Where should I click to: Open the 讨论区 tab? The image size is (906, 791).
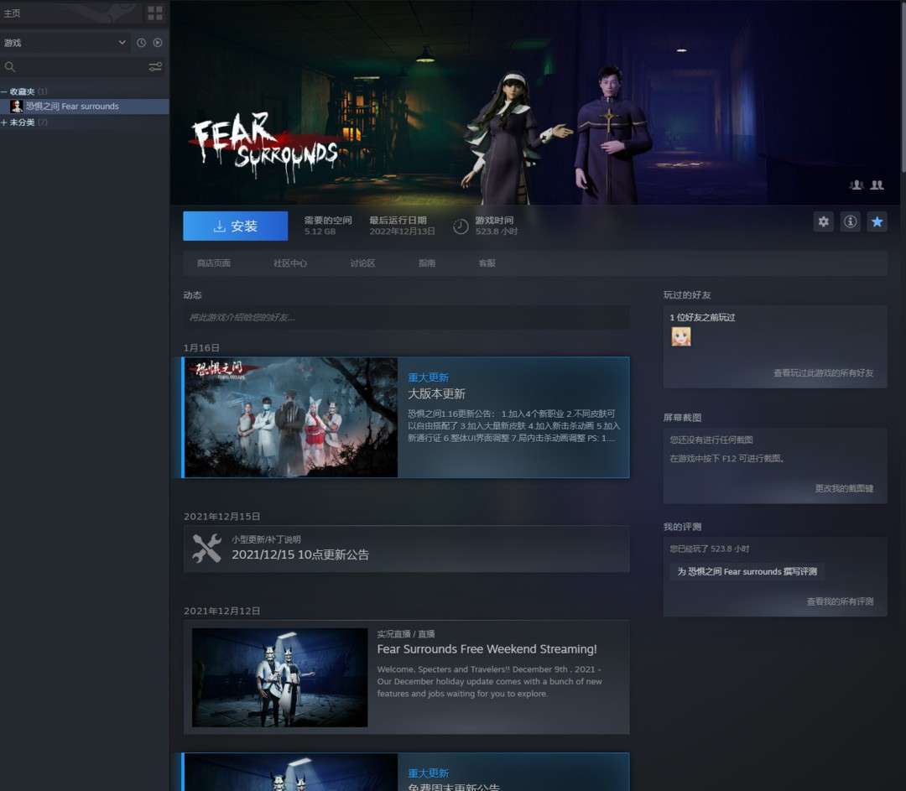(363, 263)
